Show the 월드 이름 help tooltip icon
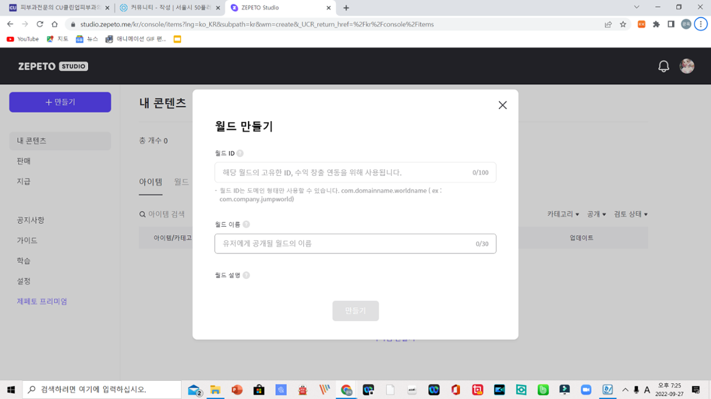Image resolution: width=711 pixels, height=399 pixels. (247, 224)
